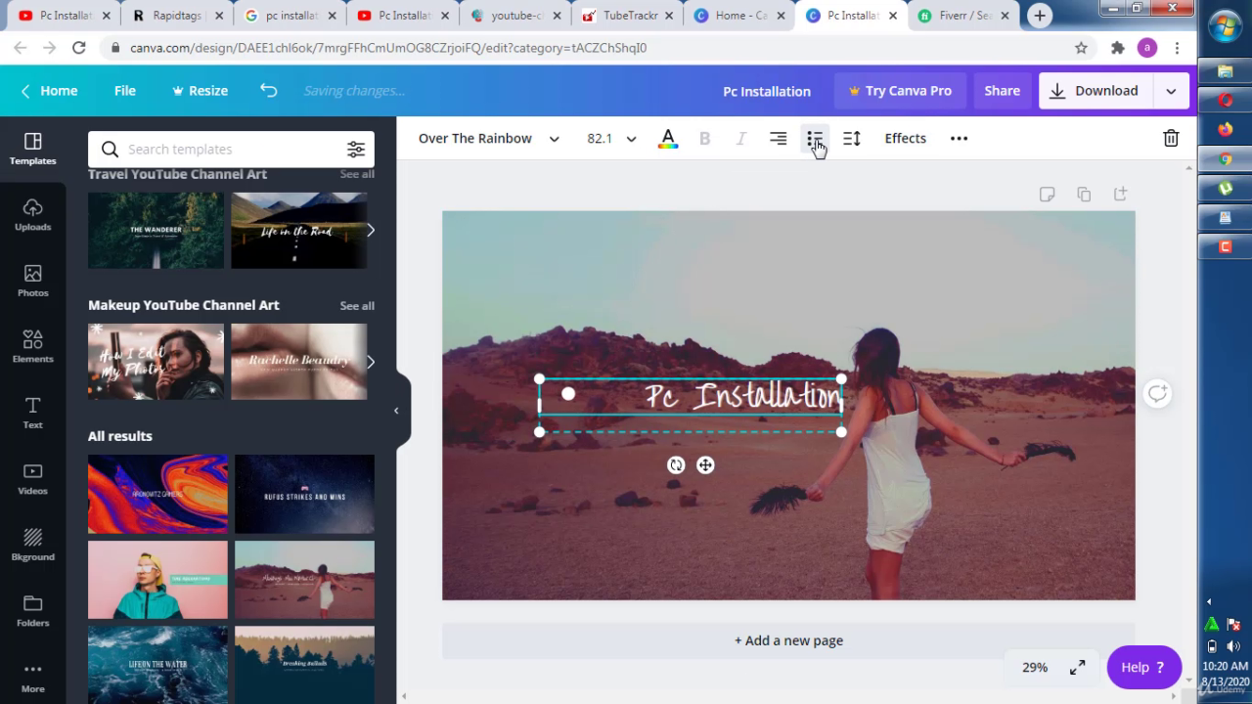Toggle italic formatting
The image size is (1252, 704).
pyautogui.click(x=741, y=139)
